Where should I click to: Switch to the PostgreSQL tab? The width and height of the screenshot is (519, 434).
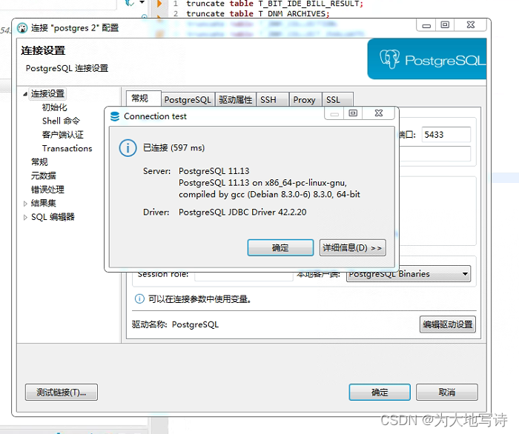pyautogui.click(x=188, y=99)
